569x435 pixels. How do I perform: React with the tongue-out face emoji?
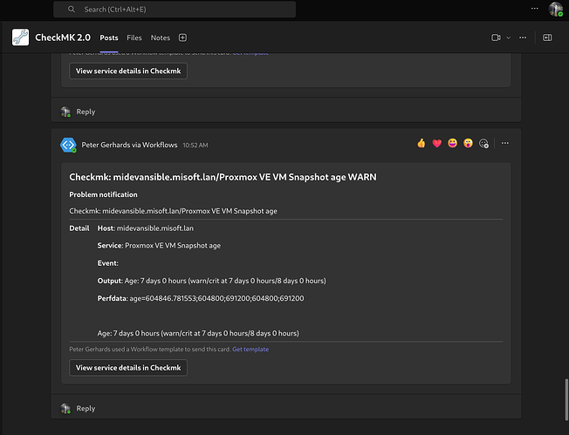[x=469, y=144]
